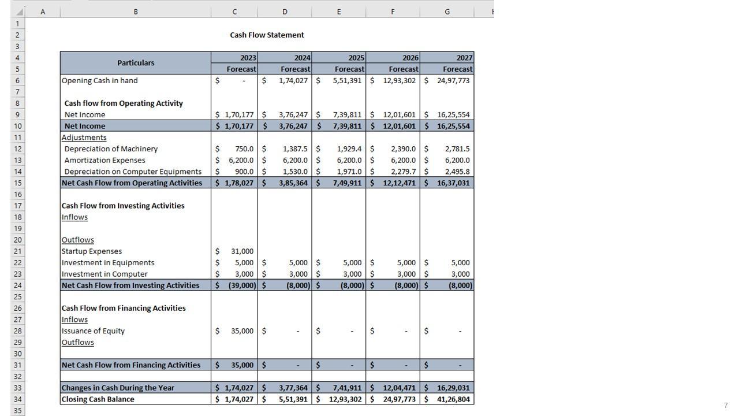
Task: Select closing cash value 41,26,804
Action: click(447, 399)
